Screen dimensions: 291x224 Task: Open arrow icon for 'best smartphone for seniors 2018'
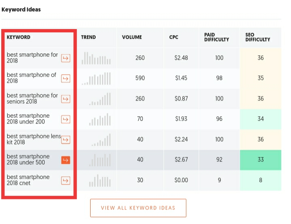66,99
